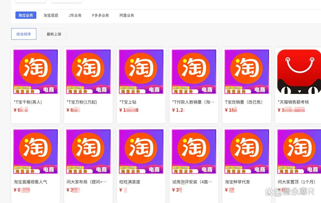Open the *T宝千粉(真人) product image
This screenshot has width=321, height=203.
pyautogui.click(x=36, y=72)
